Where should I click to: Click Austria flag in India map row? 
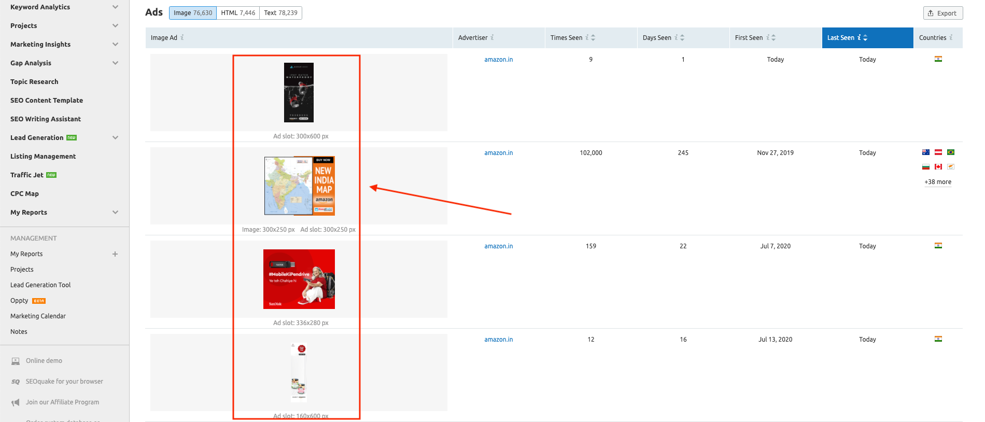pyautogui.click(x=938, y=152)
